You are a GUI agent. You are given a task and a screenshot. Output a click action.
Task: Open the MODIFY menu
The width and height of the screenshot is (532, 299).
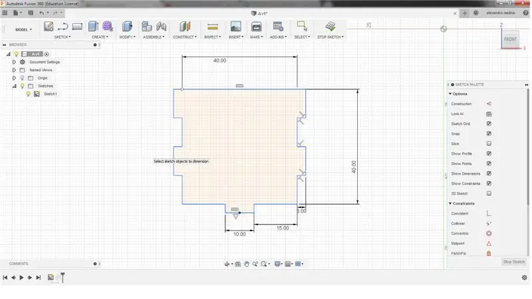[127, 37]
